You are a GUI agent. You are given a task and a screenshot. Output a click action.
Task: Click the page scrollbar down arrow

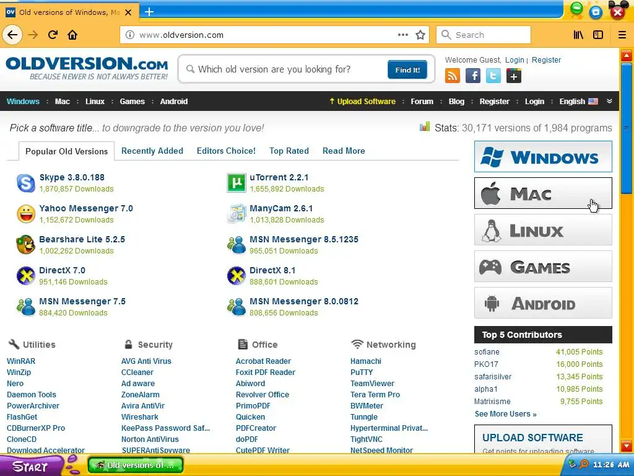tap(627, 446)
